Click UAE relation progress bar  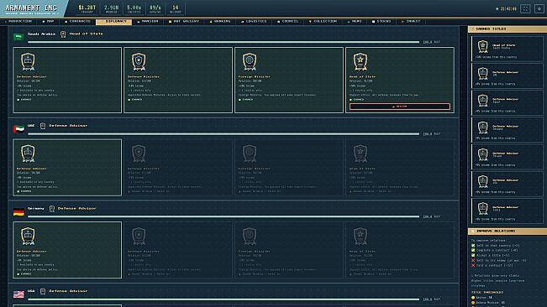click(224, 133)
